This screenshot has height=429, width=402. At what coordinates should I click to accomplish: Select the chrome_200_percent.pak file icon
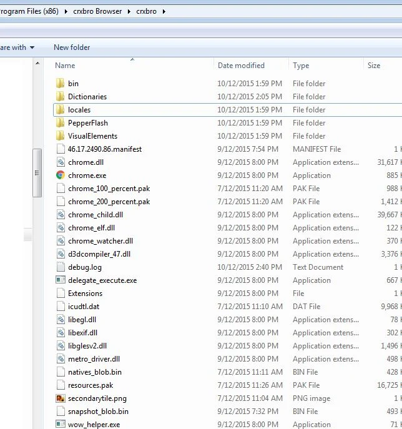click(61, 201)
